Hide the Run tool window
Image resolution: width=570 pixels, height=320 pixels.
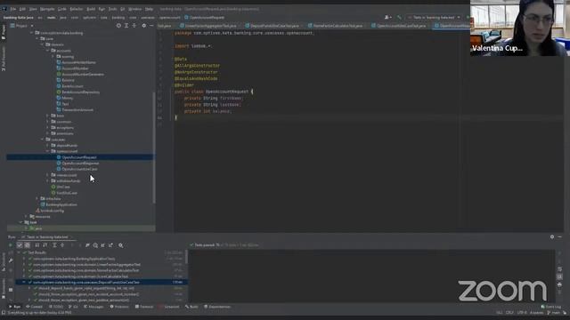559,237
